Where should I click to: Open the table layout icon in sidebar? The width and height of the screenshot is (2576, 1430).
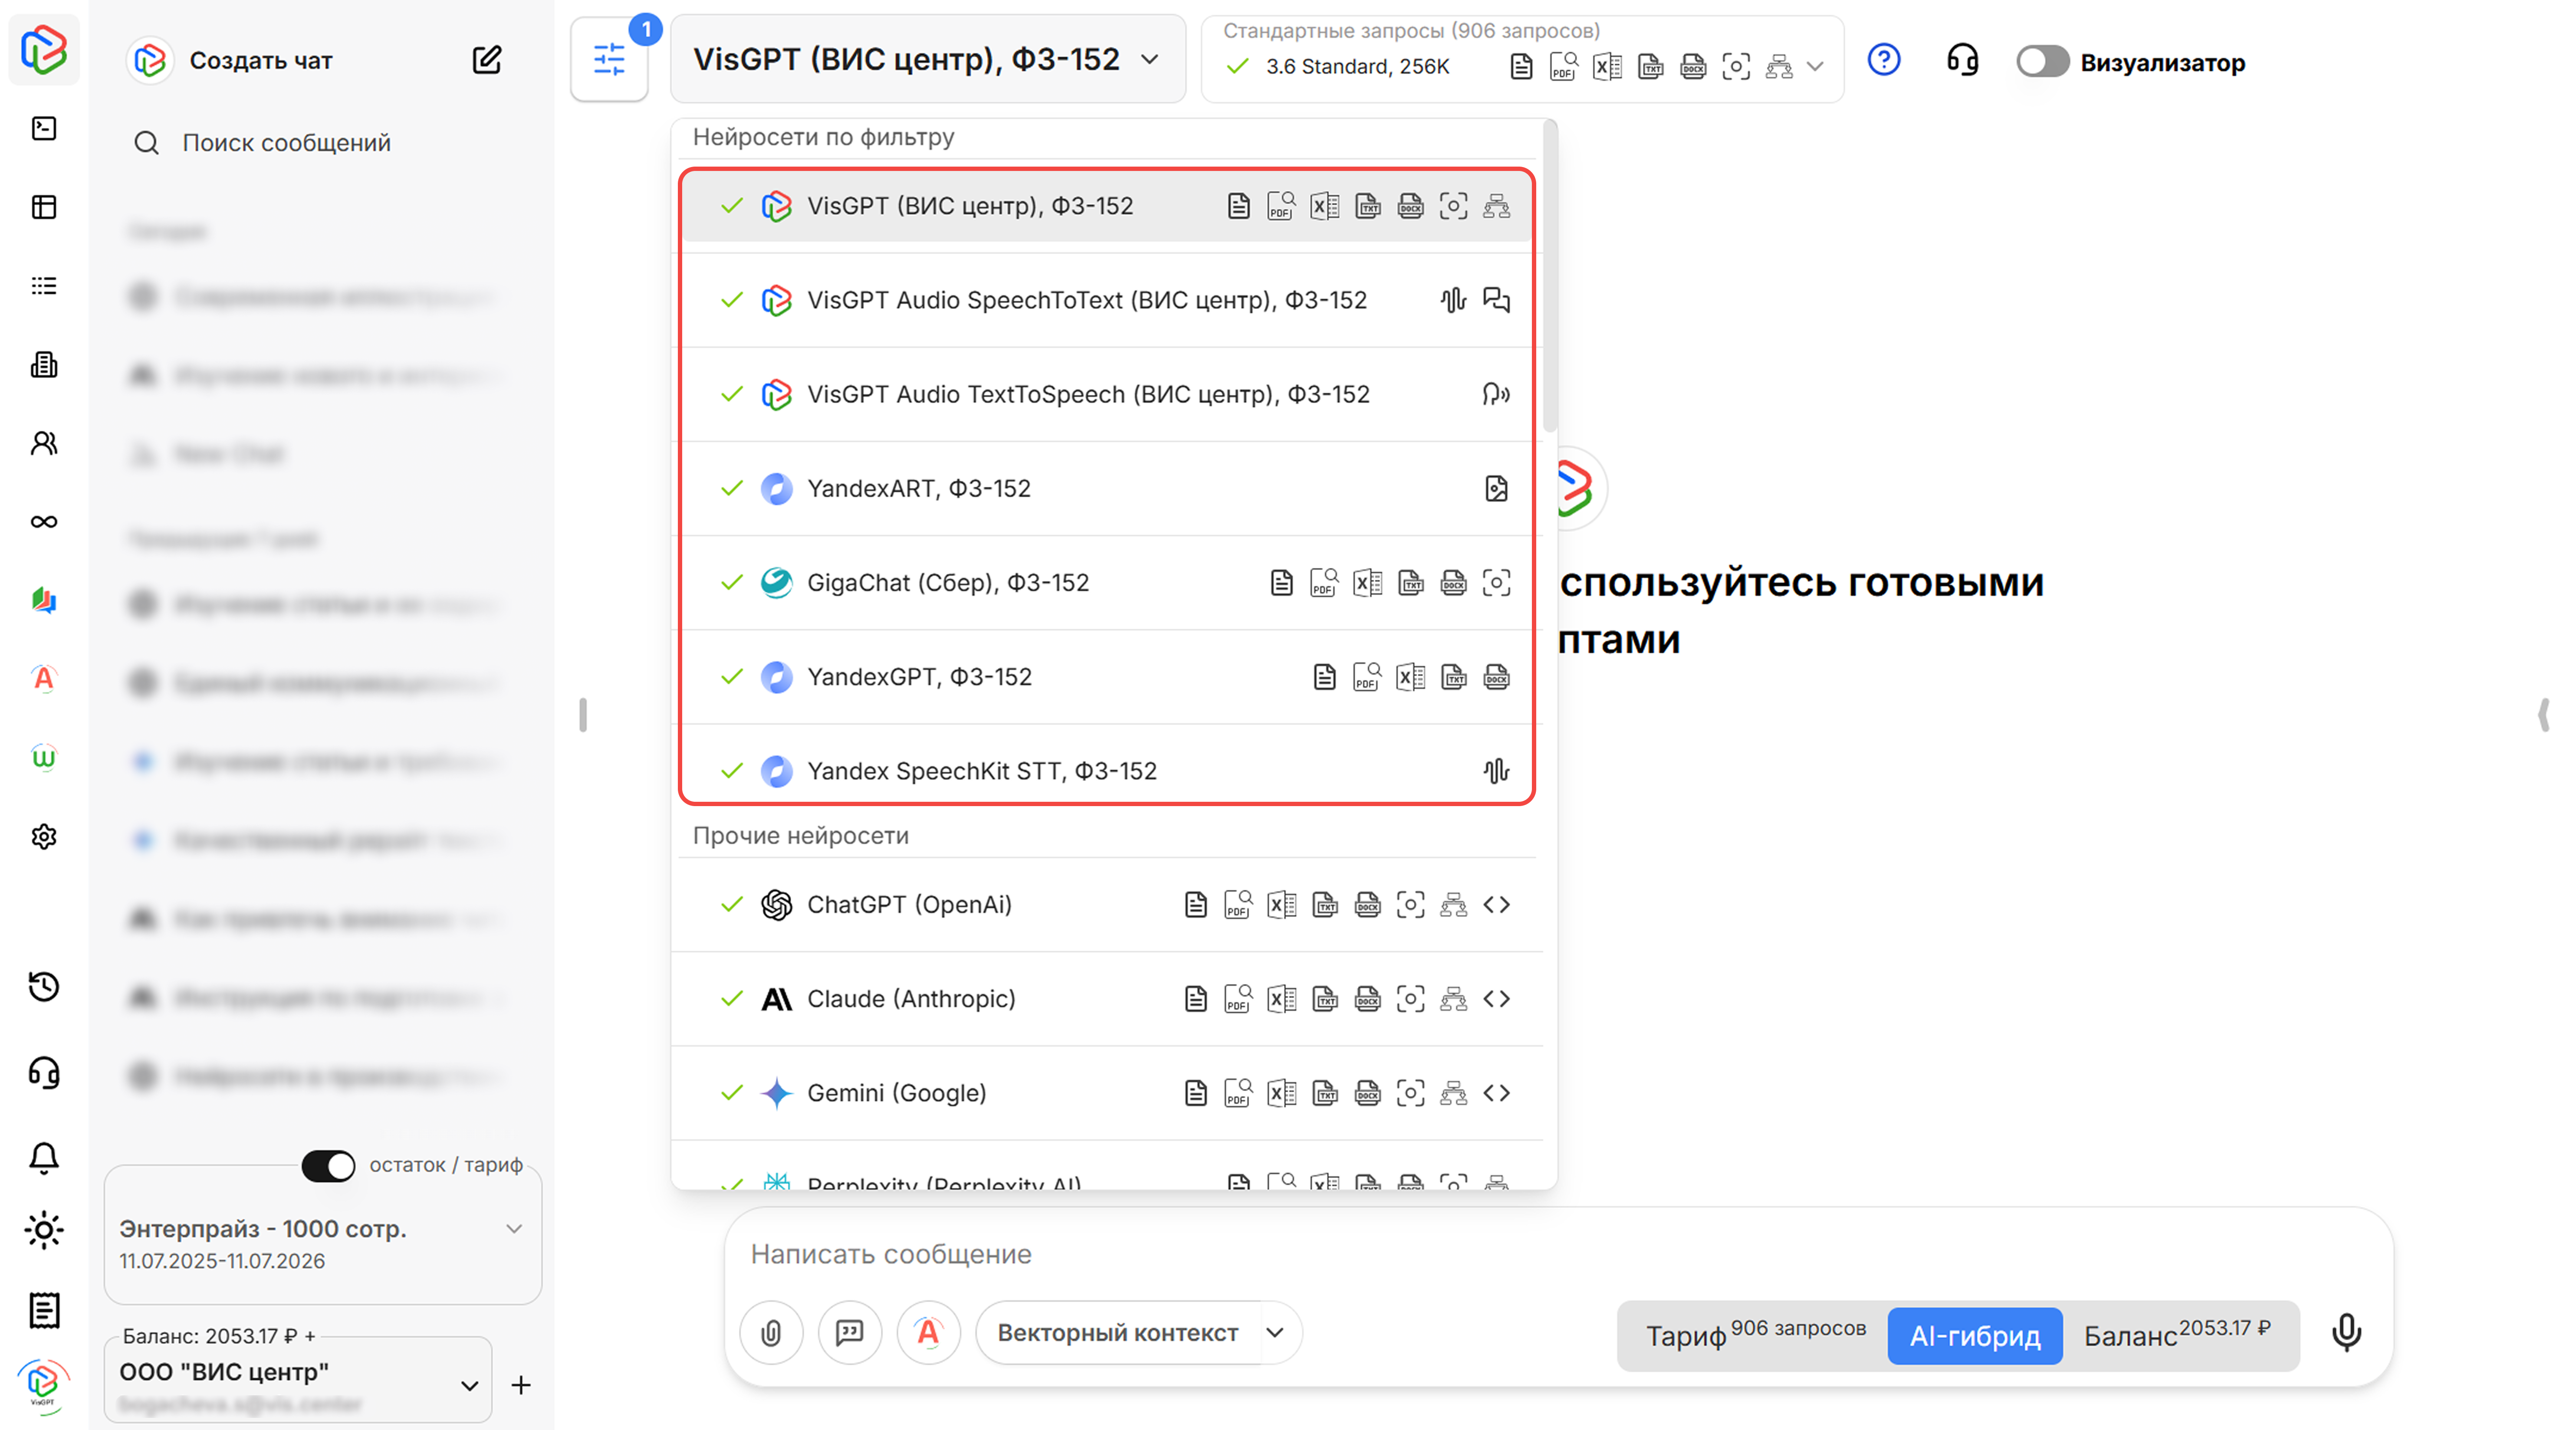(x=44, y=207)
